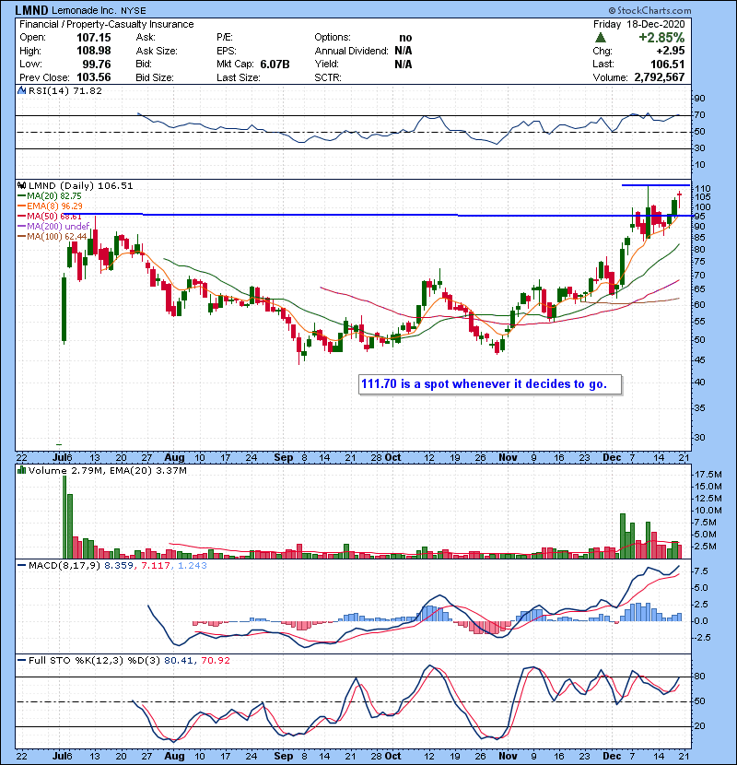
Task: Select the Volume value 2,792,567
Action: [660, 77]
